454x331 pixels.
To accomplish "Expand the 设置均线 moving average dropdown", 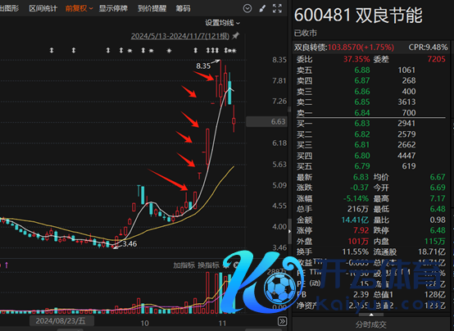I will (222, 23).
